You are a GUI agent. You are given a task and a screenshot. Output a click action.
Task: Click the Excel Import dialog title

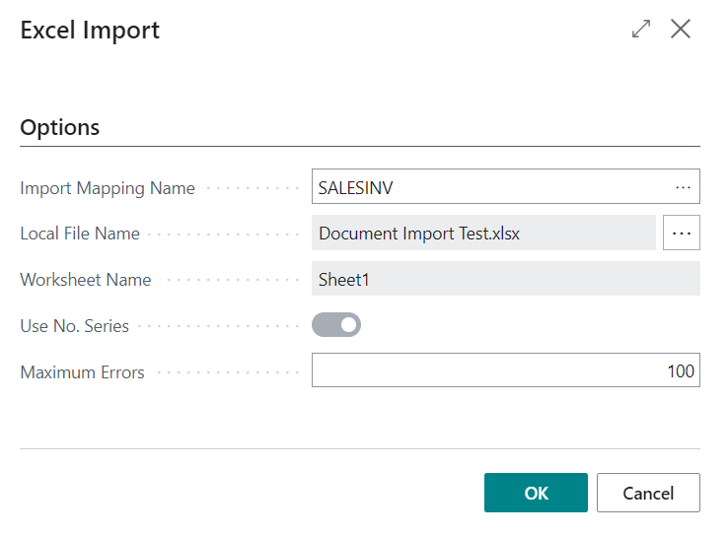(90, 31)
